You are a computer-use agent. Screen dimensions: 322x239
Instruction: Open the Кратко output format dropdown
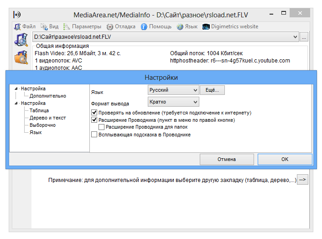click(x=173, y=102)
